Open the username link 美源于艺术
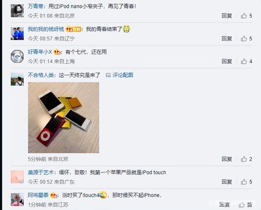The width and height of the screenshot is (261, 210). tap(41, 173)
